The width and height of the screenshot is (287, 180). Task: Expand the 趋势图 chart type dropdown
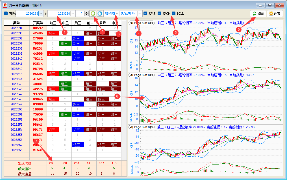tap(117, 14)
